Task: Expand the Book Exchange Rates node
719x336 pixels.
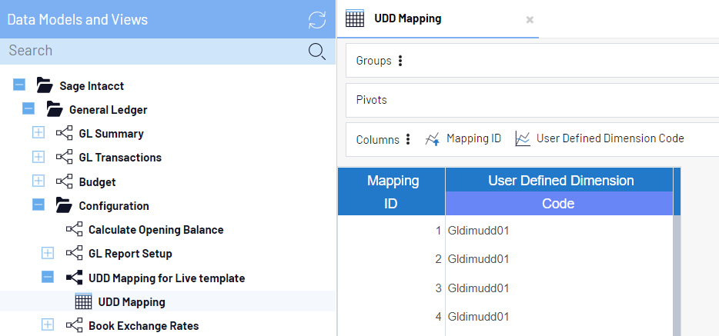Action: [x=48, y=325]
